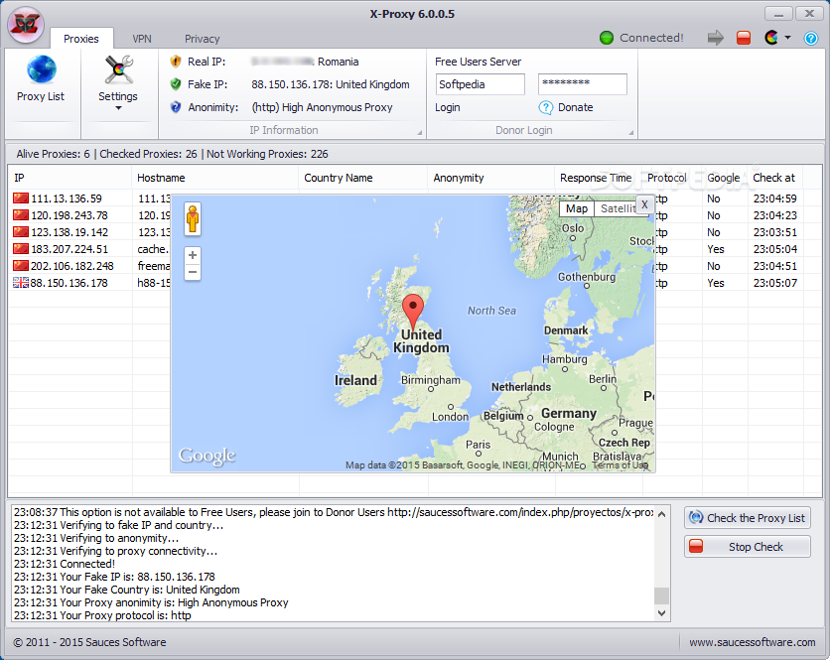Click Check at time 23:05:07
This screenshot has height=660, width=830.
775,283
